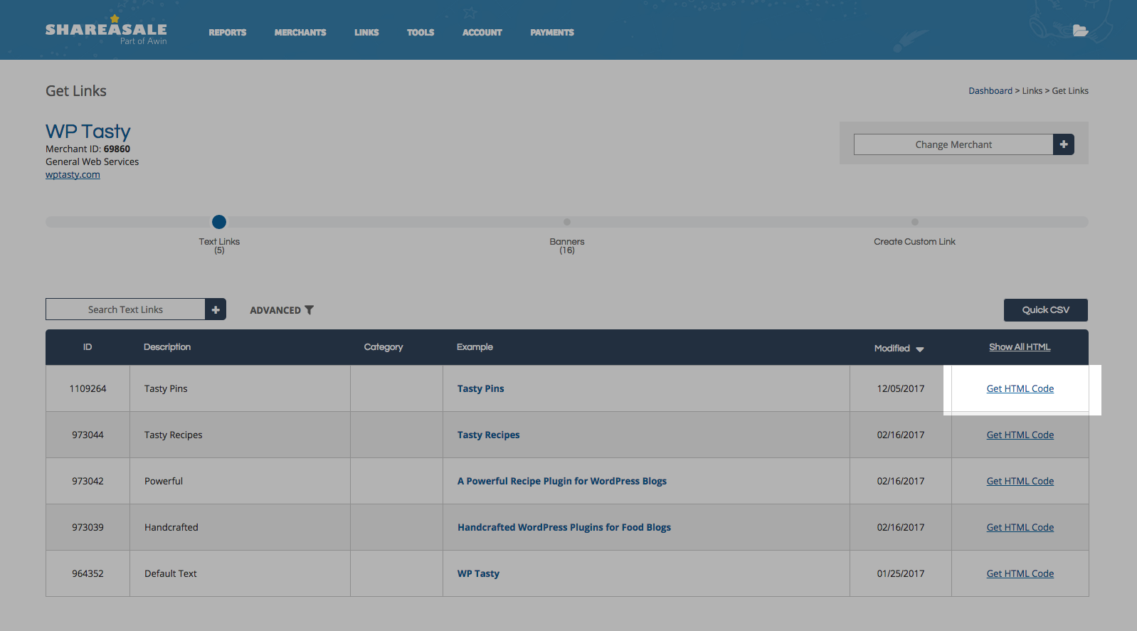The width and height of the screenshot is (1137, 631).
Task: Select ID cell 964352
Action: tap(88, 573)
